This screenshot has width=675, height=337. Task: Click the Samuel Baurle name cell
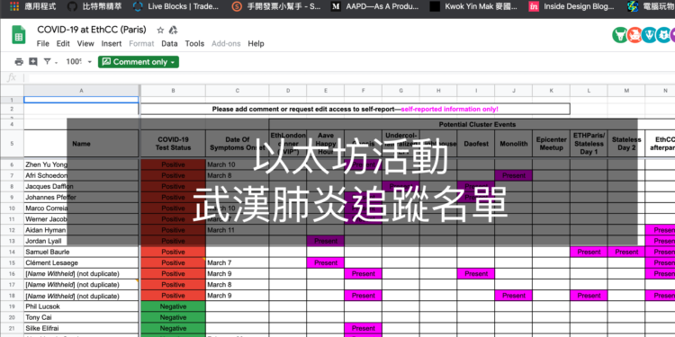click(x=81, y=252)
